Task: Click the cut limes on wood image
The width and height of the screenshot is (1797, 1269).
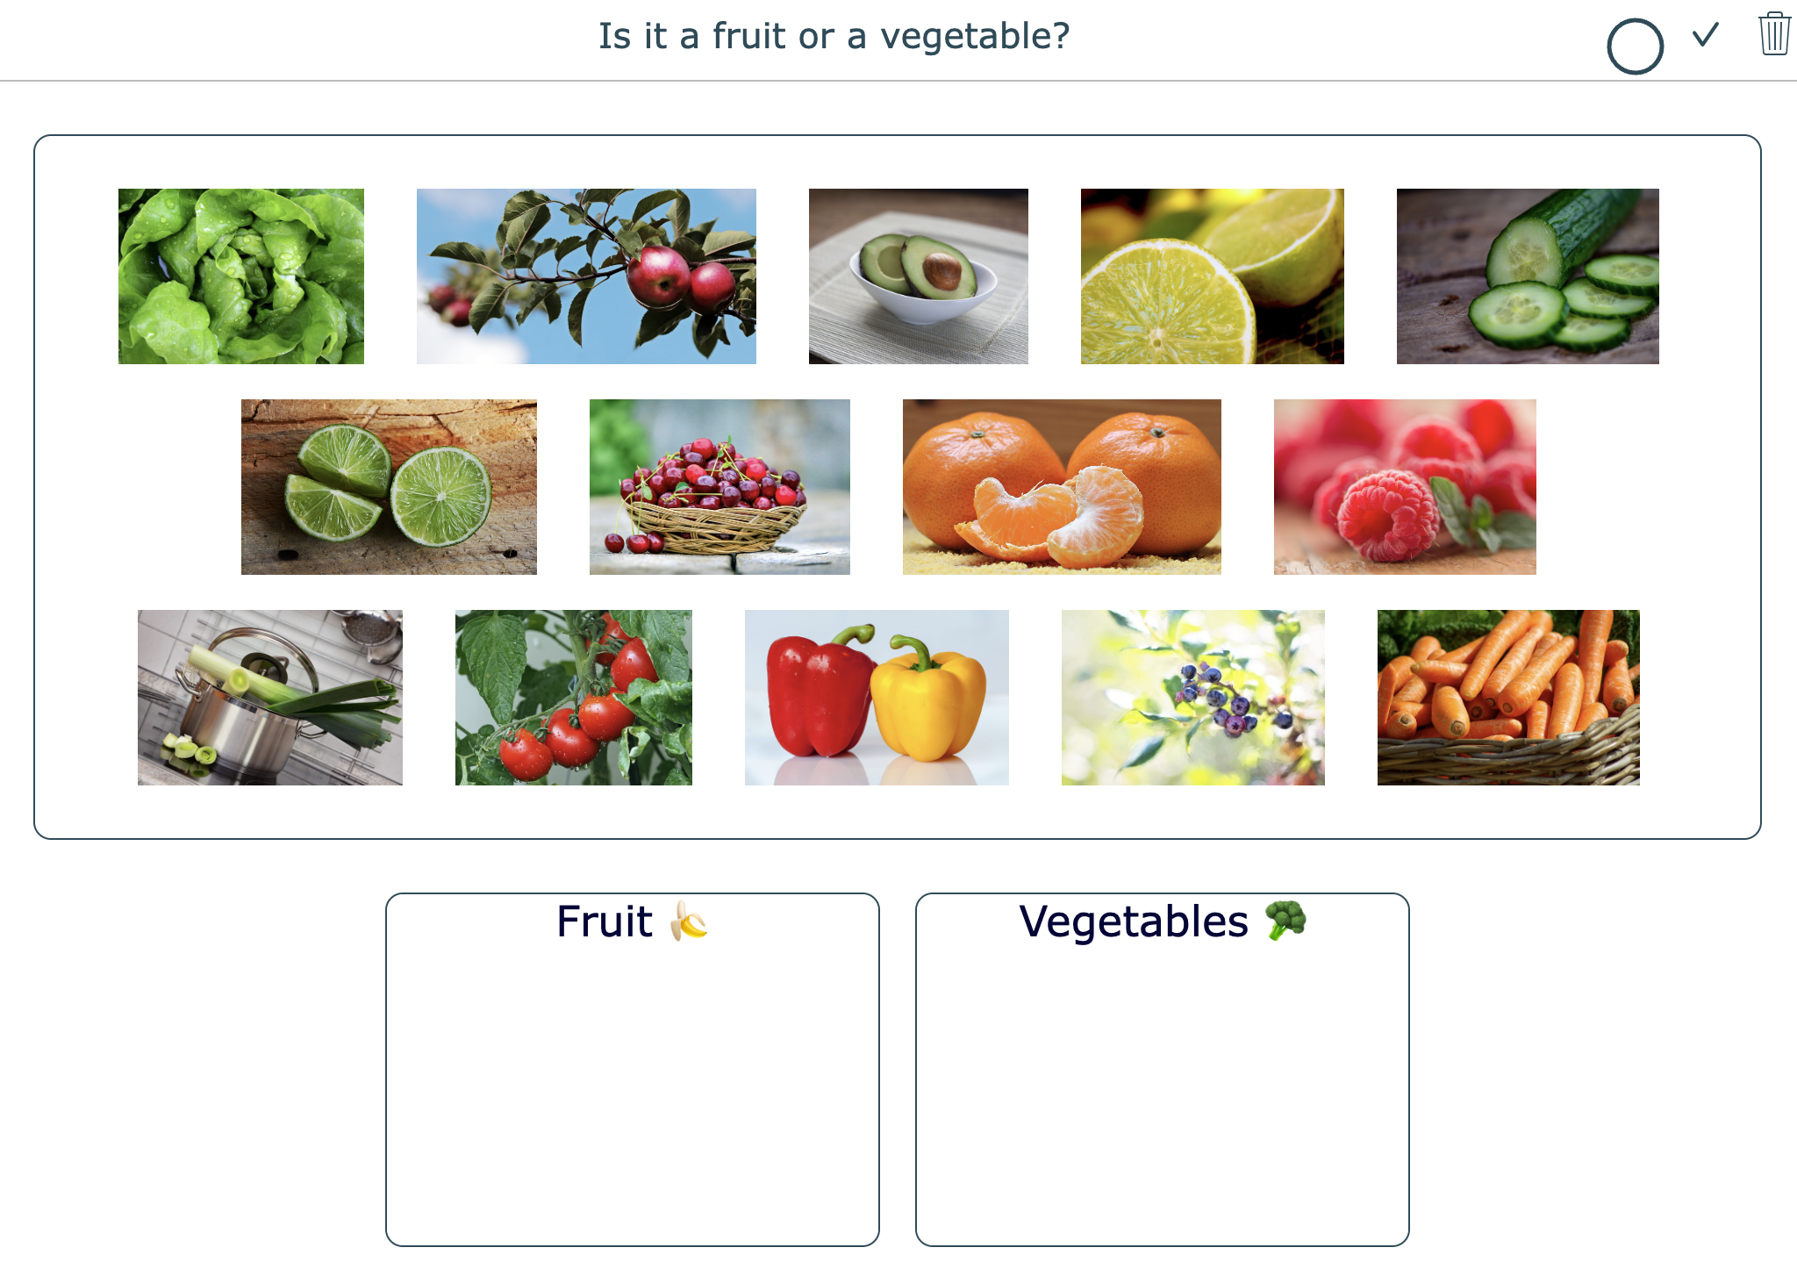Action: (389, 487)
